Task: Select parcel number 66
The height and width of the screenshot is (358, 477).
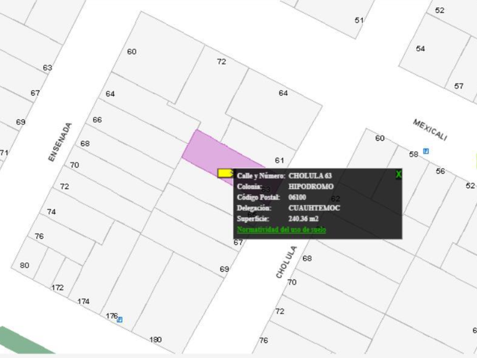Action: tap(97, 120)
